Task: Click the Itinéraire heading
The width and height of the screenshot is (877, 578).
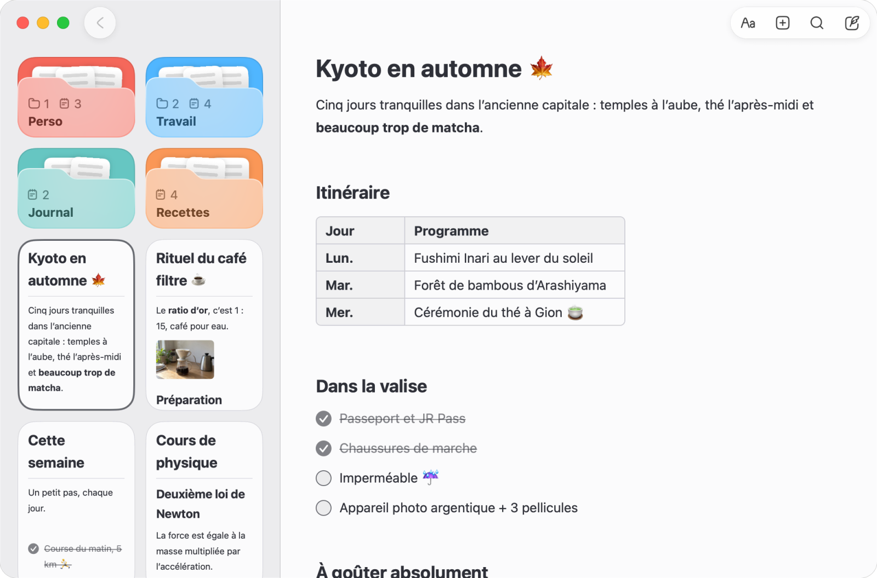Action: point(352,193)
